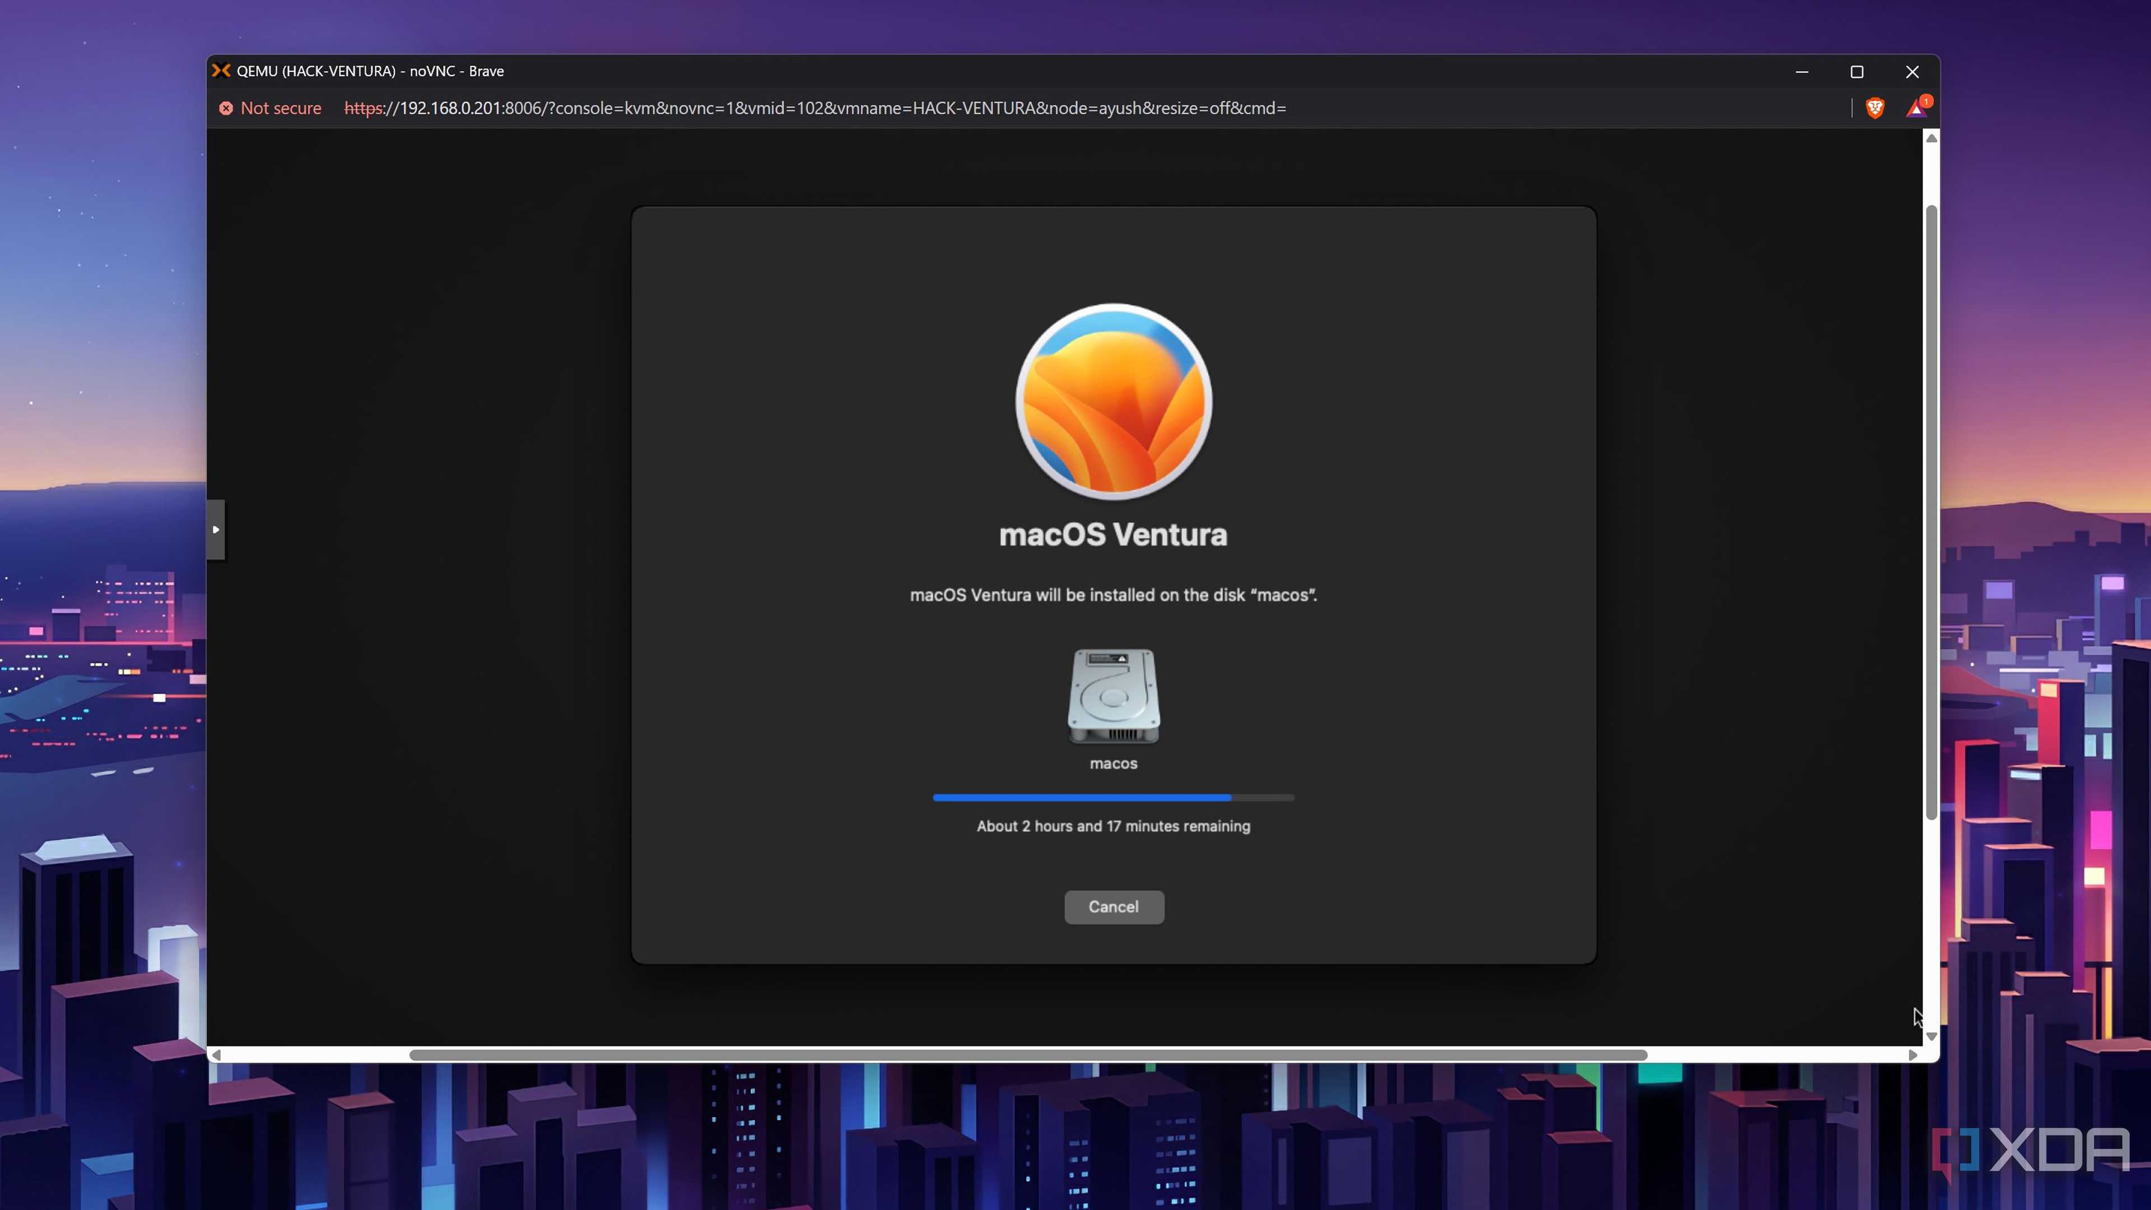Screen dimensions: 2151x1210
Task: Click the scroll right arrow
Action: [1913, 1055]
